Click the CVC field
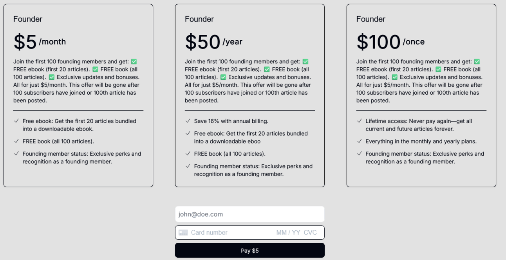 click(x=310, y=233)
